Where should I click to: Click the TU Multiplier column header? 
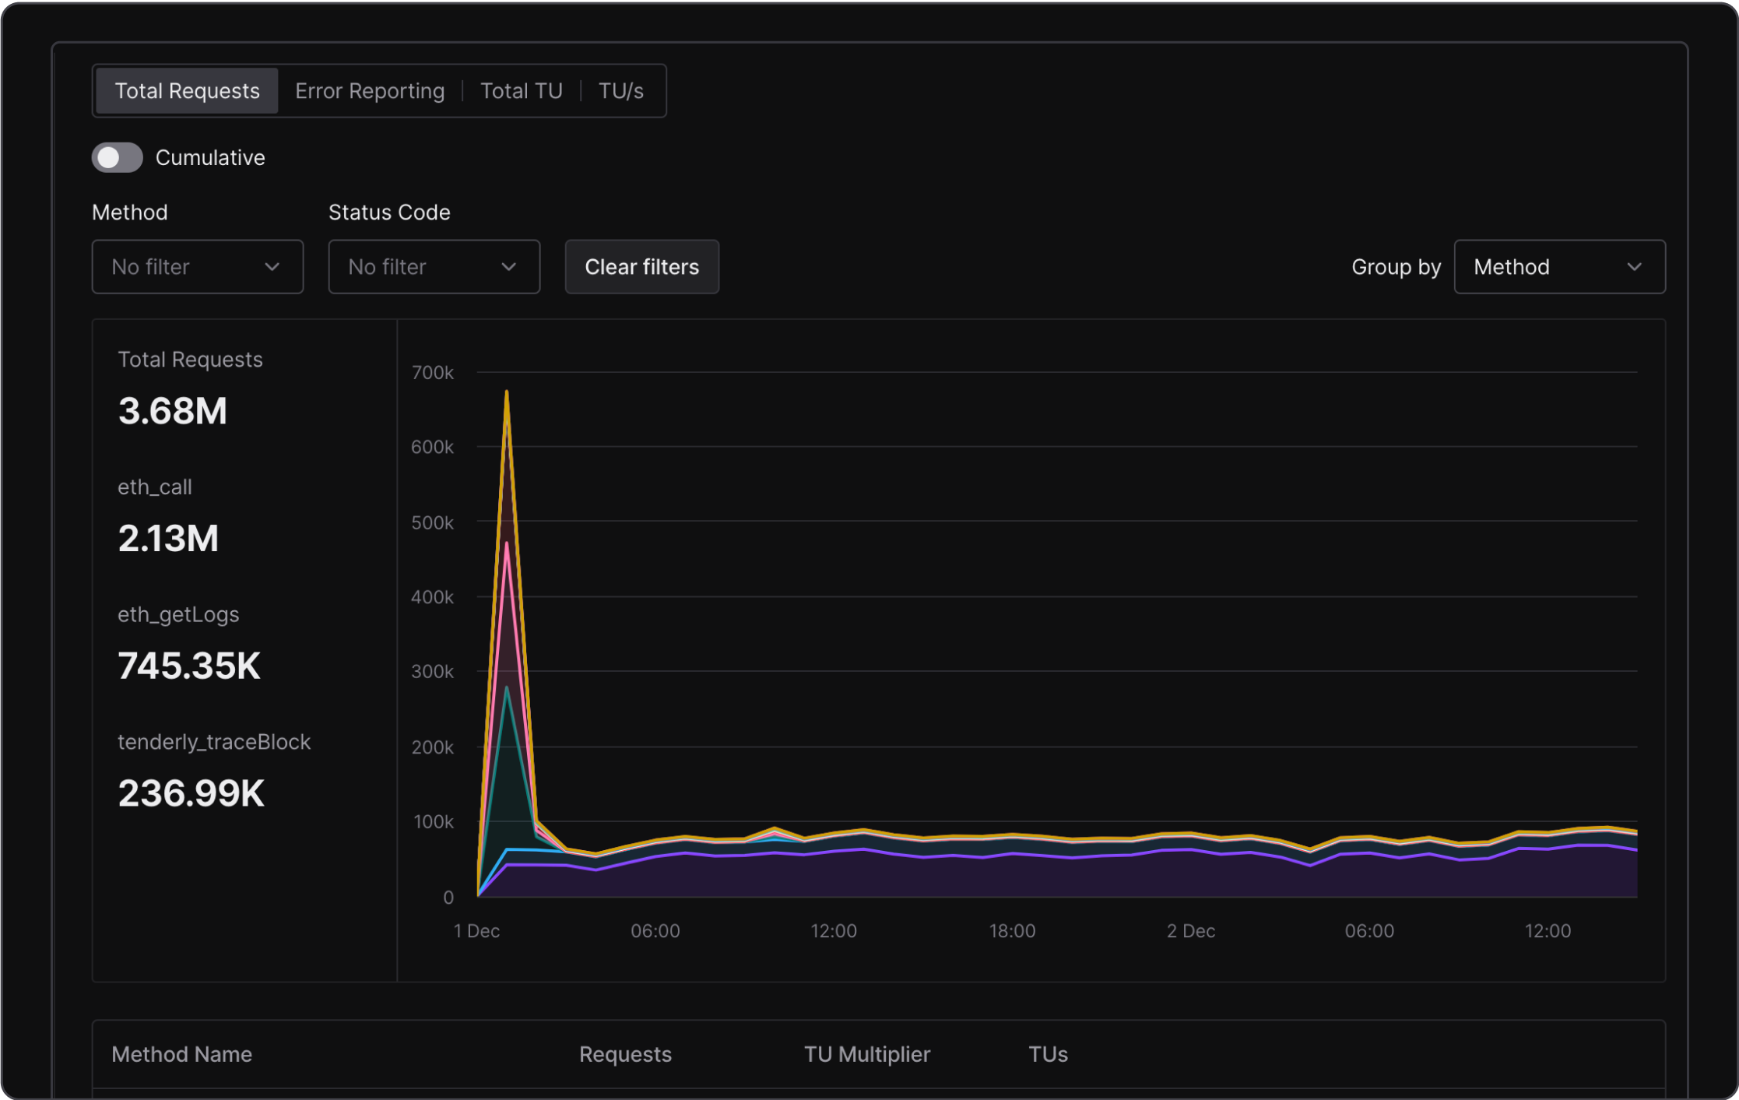point(866,1054)
